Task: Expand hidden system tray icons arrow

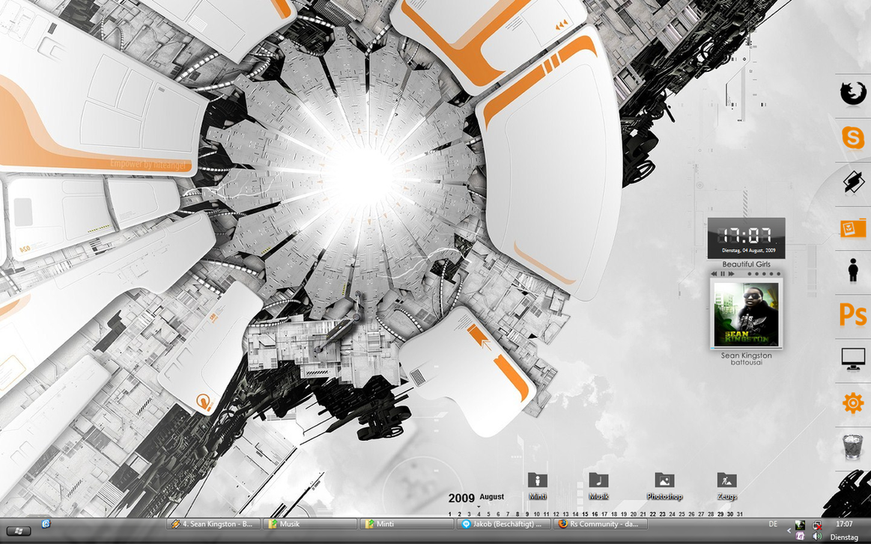Action: 789,531
